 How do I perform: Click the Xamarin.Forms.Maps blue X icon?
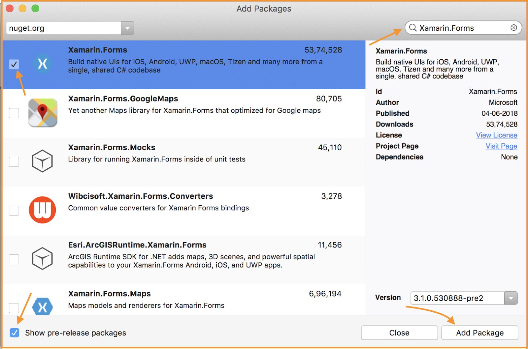(42, 307)
